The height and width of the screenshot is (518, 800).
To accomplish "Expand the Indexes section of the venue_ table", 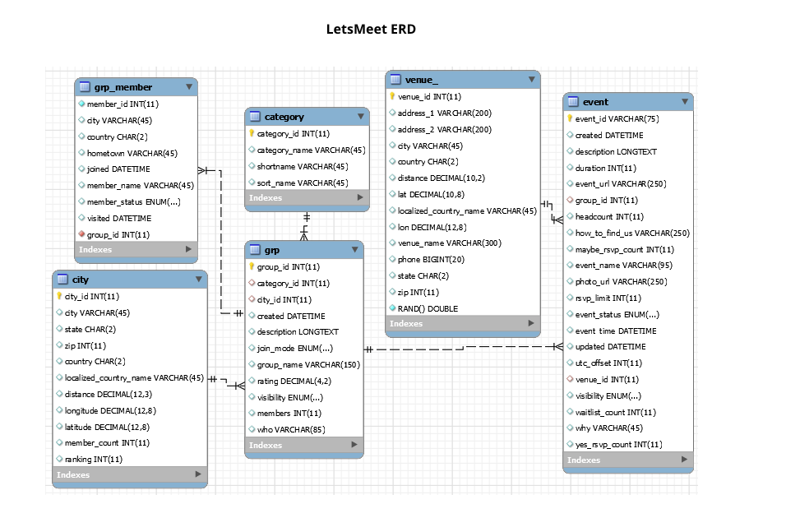I will [x=530, y=324].
